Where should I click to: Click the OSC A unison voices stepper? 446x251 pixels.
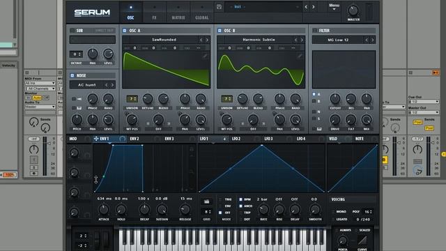coord(132,99)
